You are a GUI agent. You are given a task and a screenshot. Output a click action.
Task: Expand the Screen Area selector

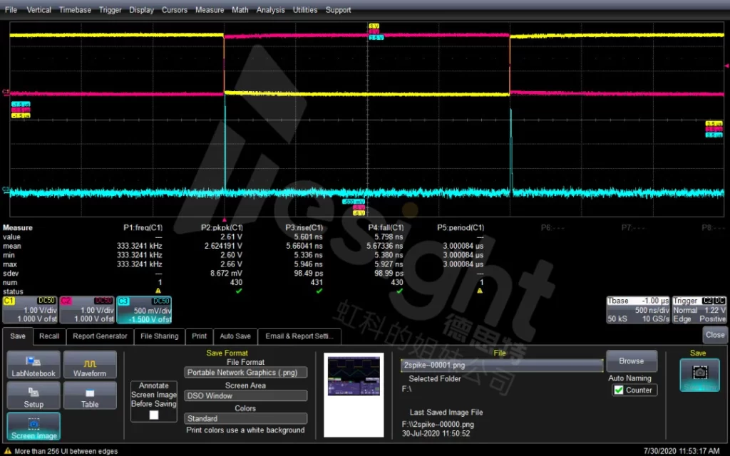click(x=246, y=395)
